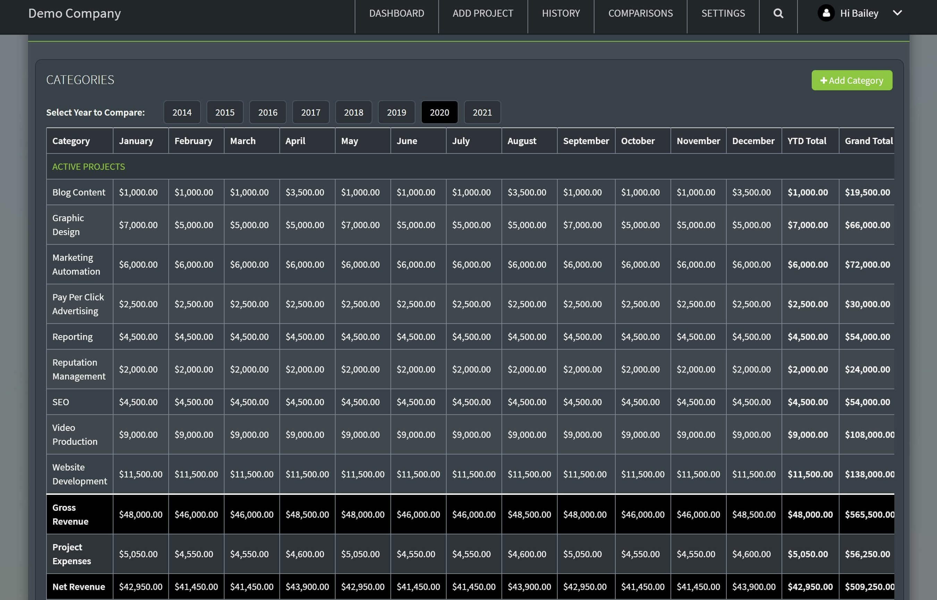The height and width of the screenshot is (600, 937).
Task: Expand the Hi Bailey dropdown chevron
Action: pos(897,13)
